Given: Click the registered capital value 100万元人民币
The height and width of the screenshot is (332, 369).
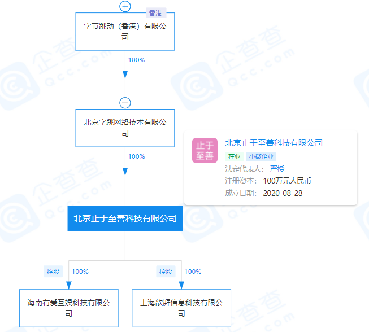Looking at the screenshot, I should click(287, 181).
